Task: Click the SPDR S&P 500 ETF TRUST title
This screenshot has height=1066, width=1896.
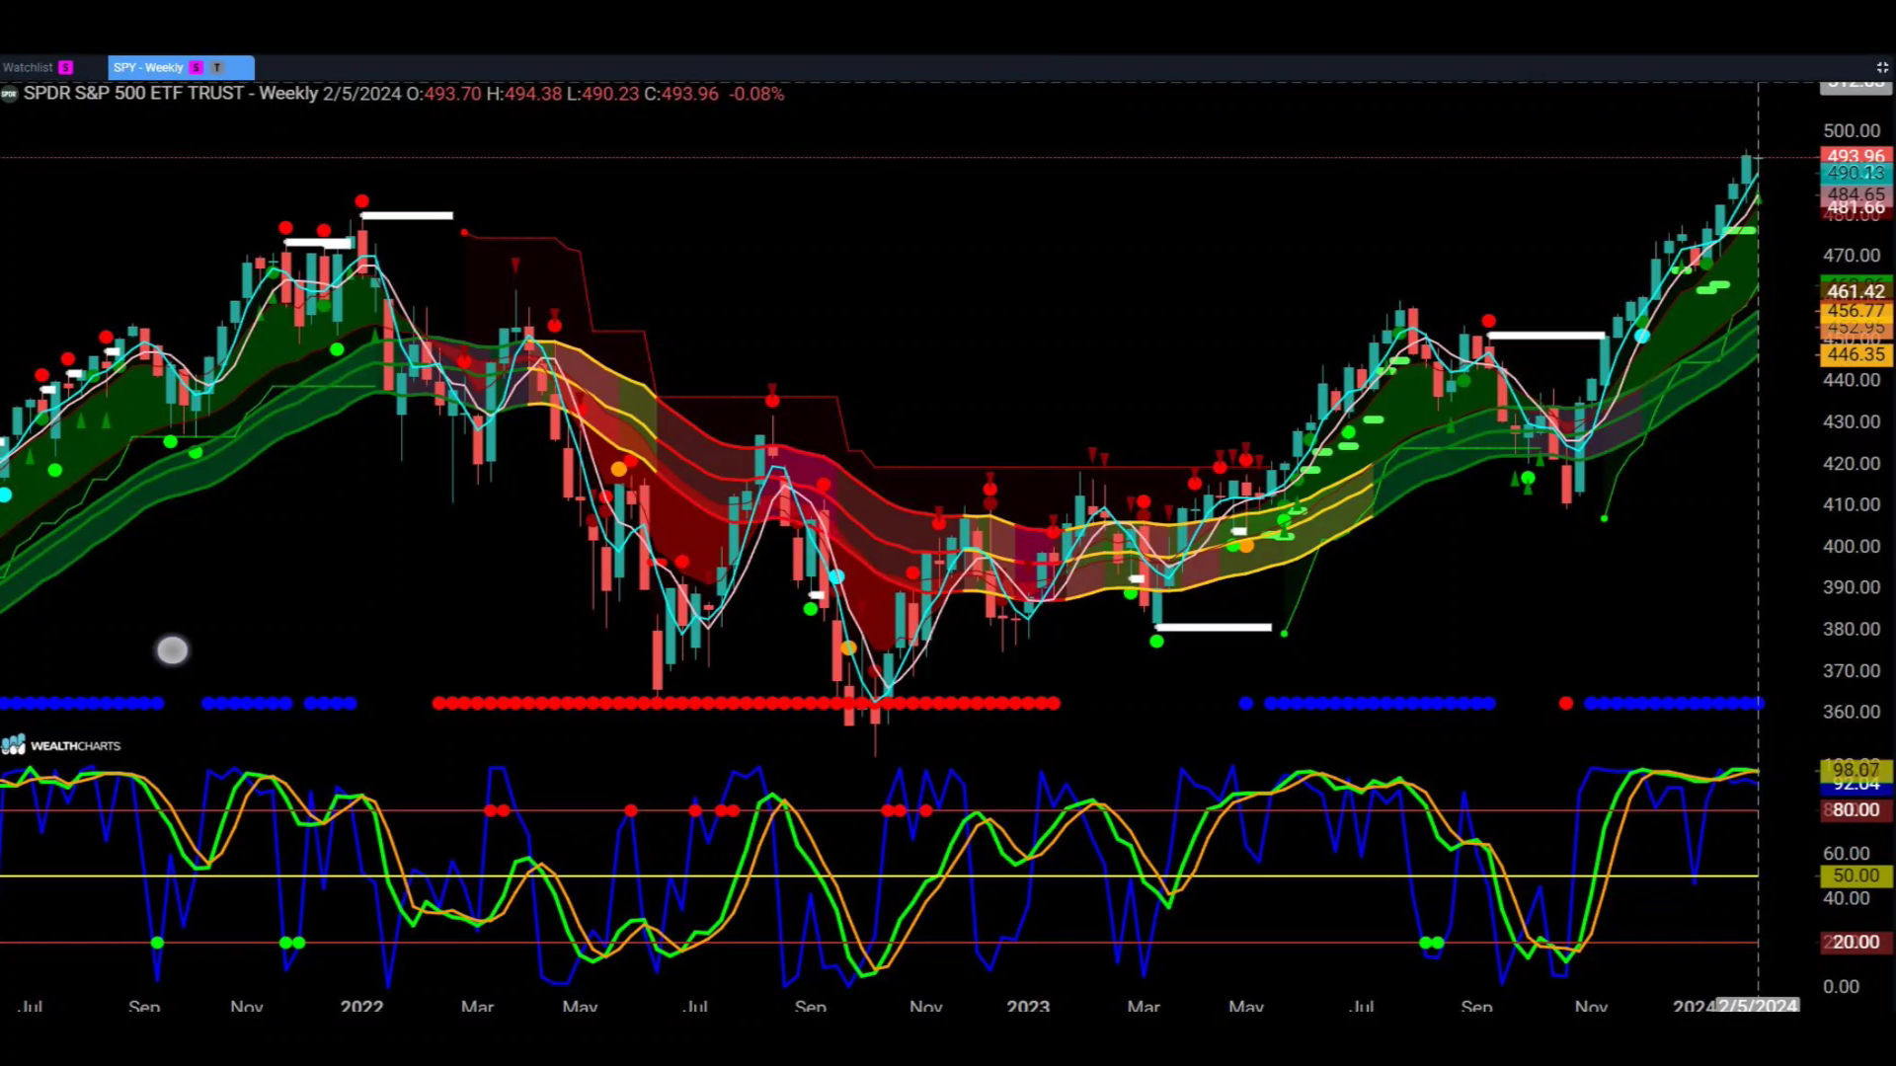Action: (133, 94)
